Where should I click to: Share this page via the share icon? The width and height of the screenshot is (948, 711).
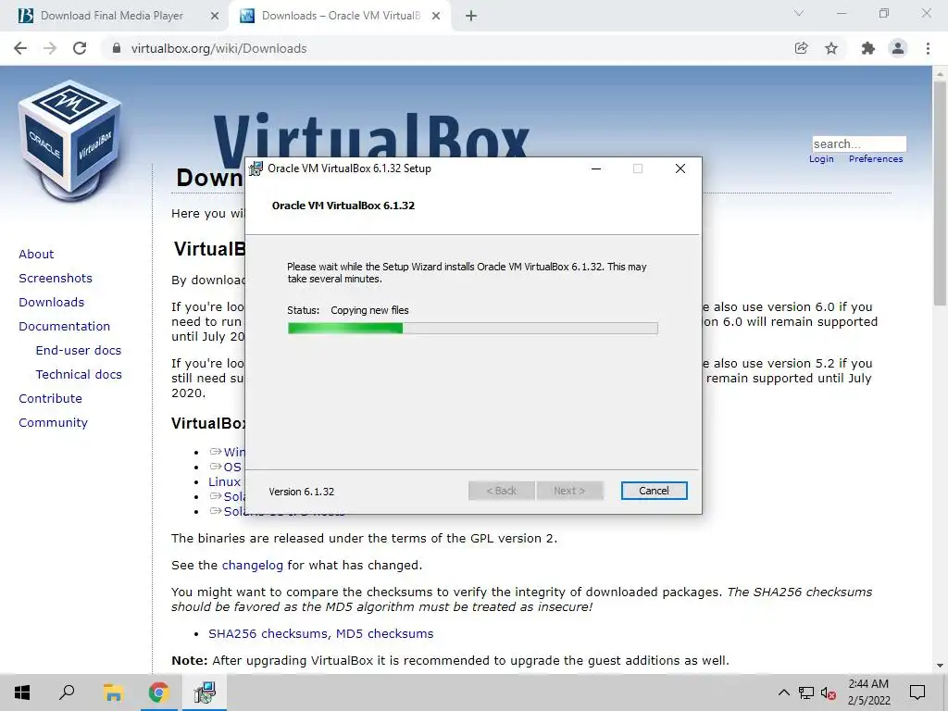click(x=801, y=48)
